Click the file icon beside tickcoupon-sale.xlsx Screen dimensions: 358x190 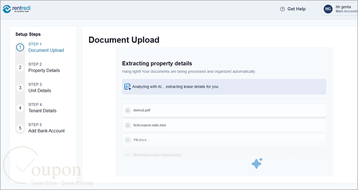coord(128,125)
